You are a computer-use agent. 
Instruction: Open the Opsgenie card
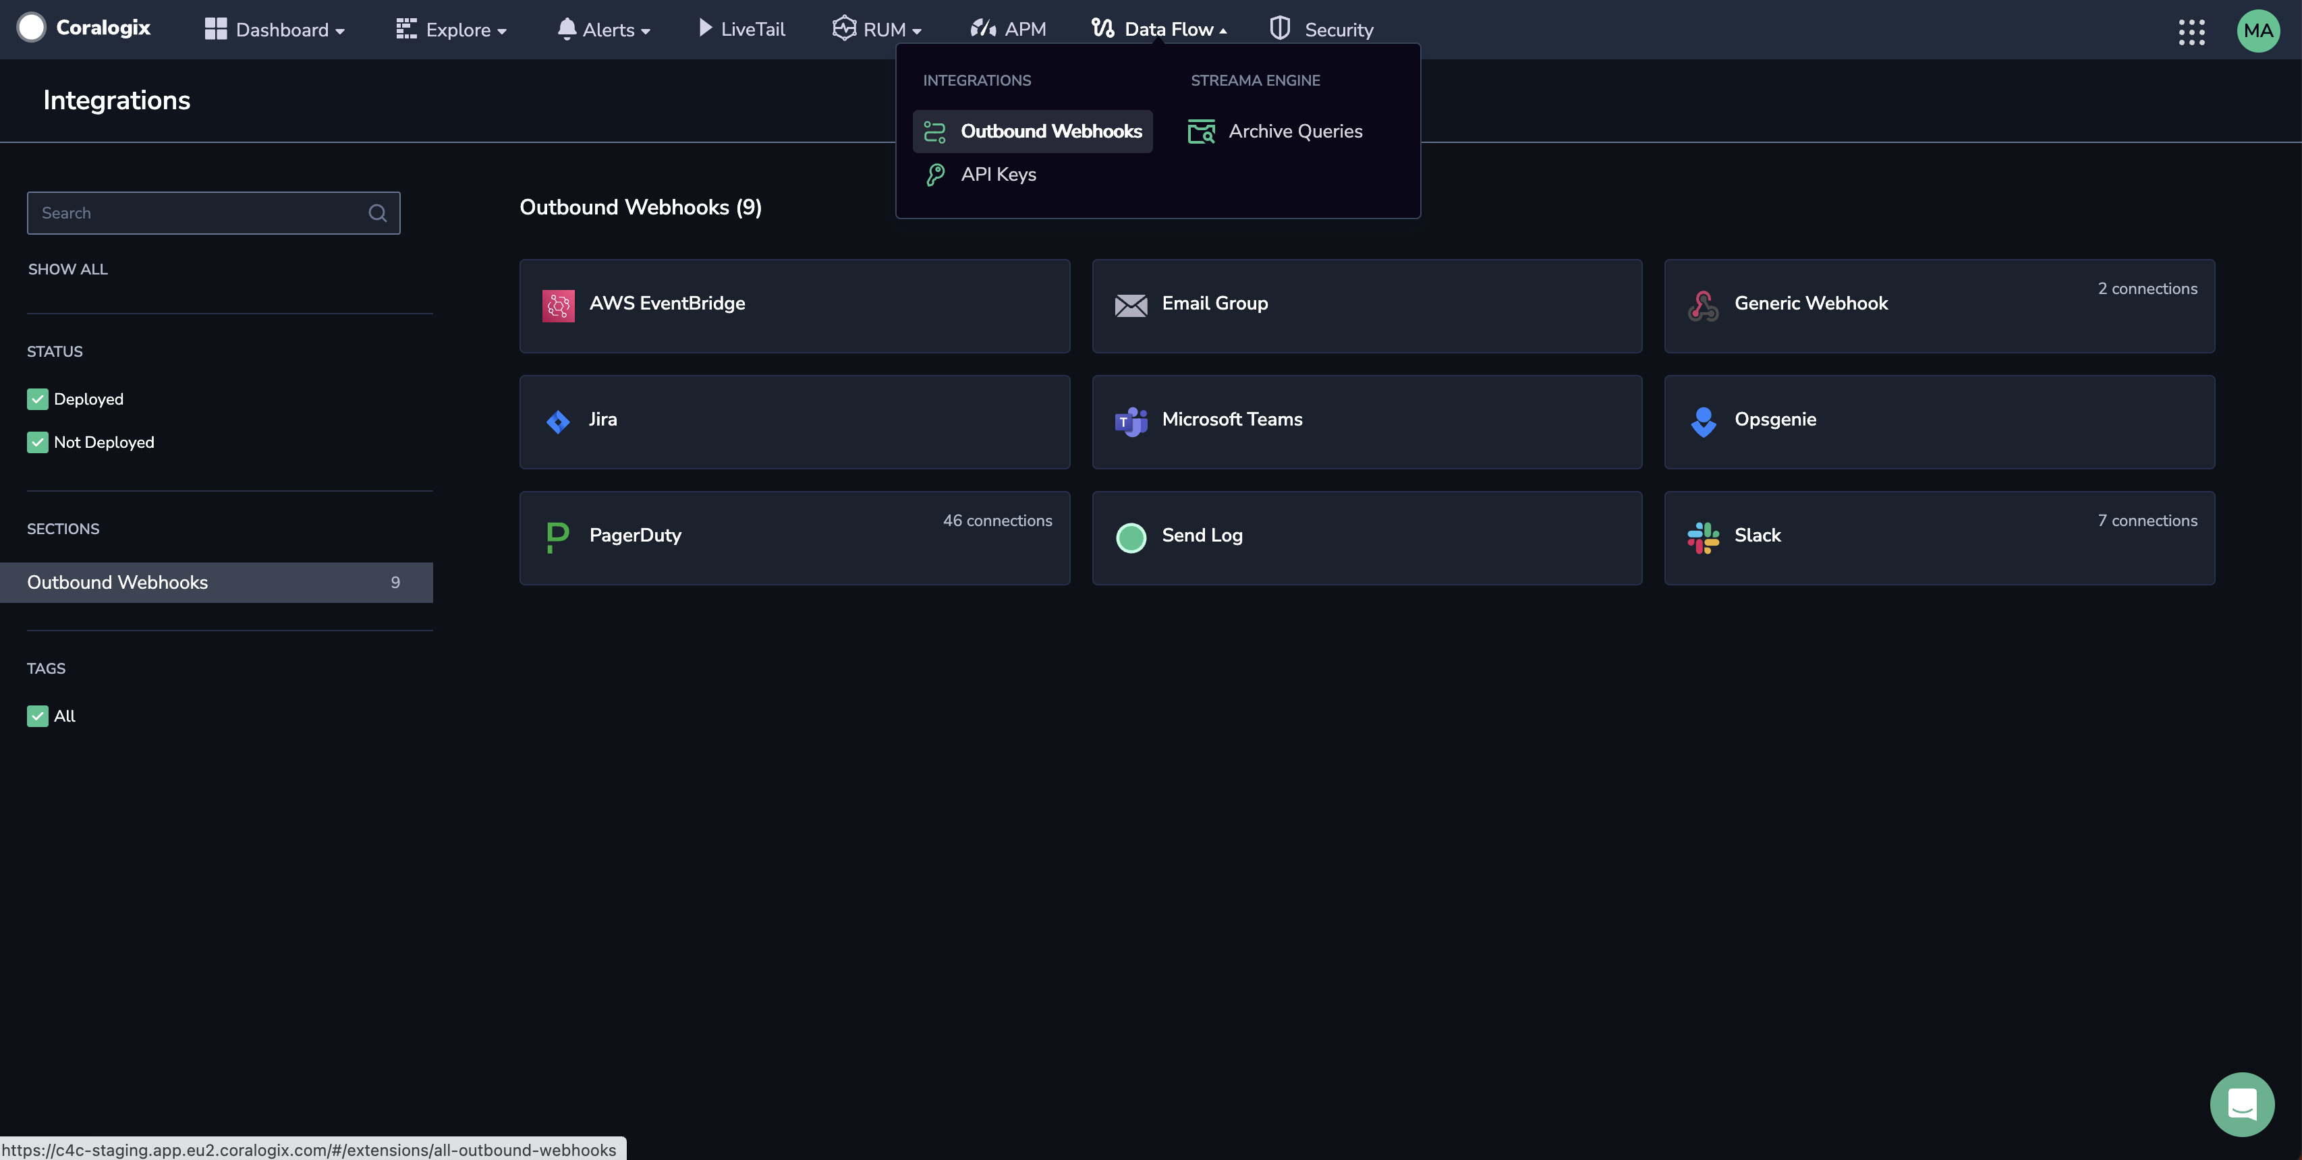tap(1939, 422)
